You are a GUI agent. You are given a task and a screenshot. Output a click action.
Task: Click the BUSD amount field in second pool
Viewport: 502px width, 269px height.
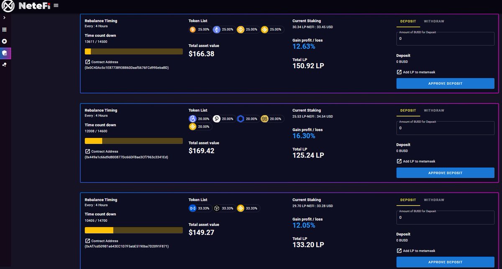[446, 128]
